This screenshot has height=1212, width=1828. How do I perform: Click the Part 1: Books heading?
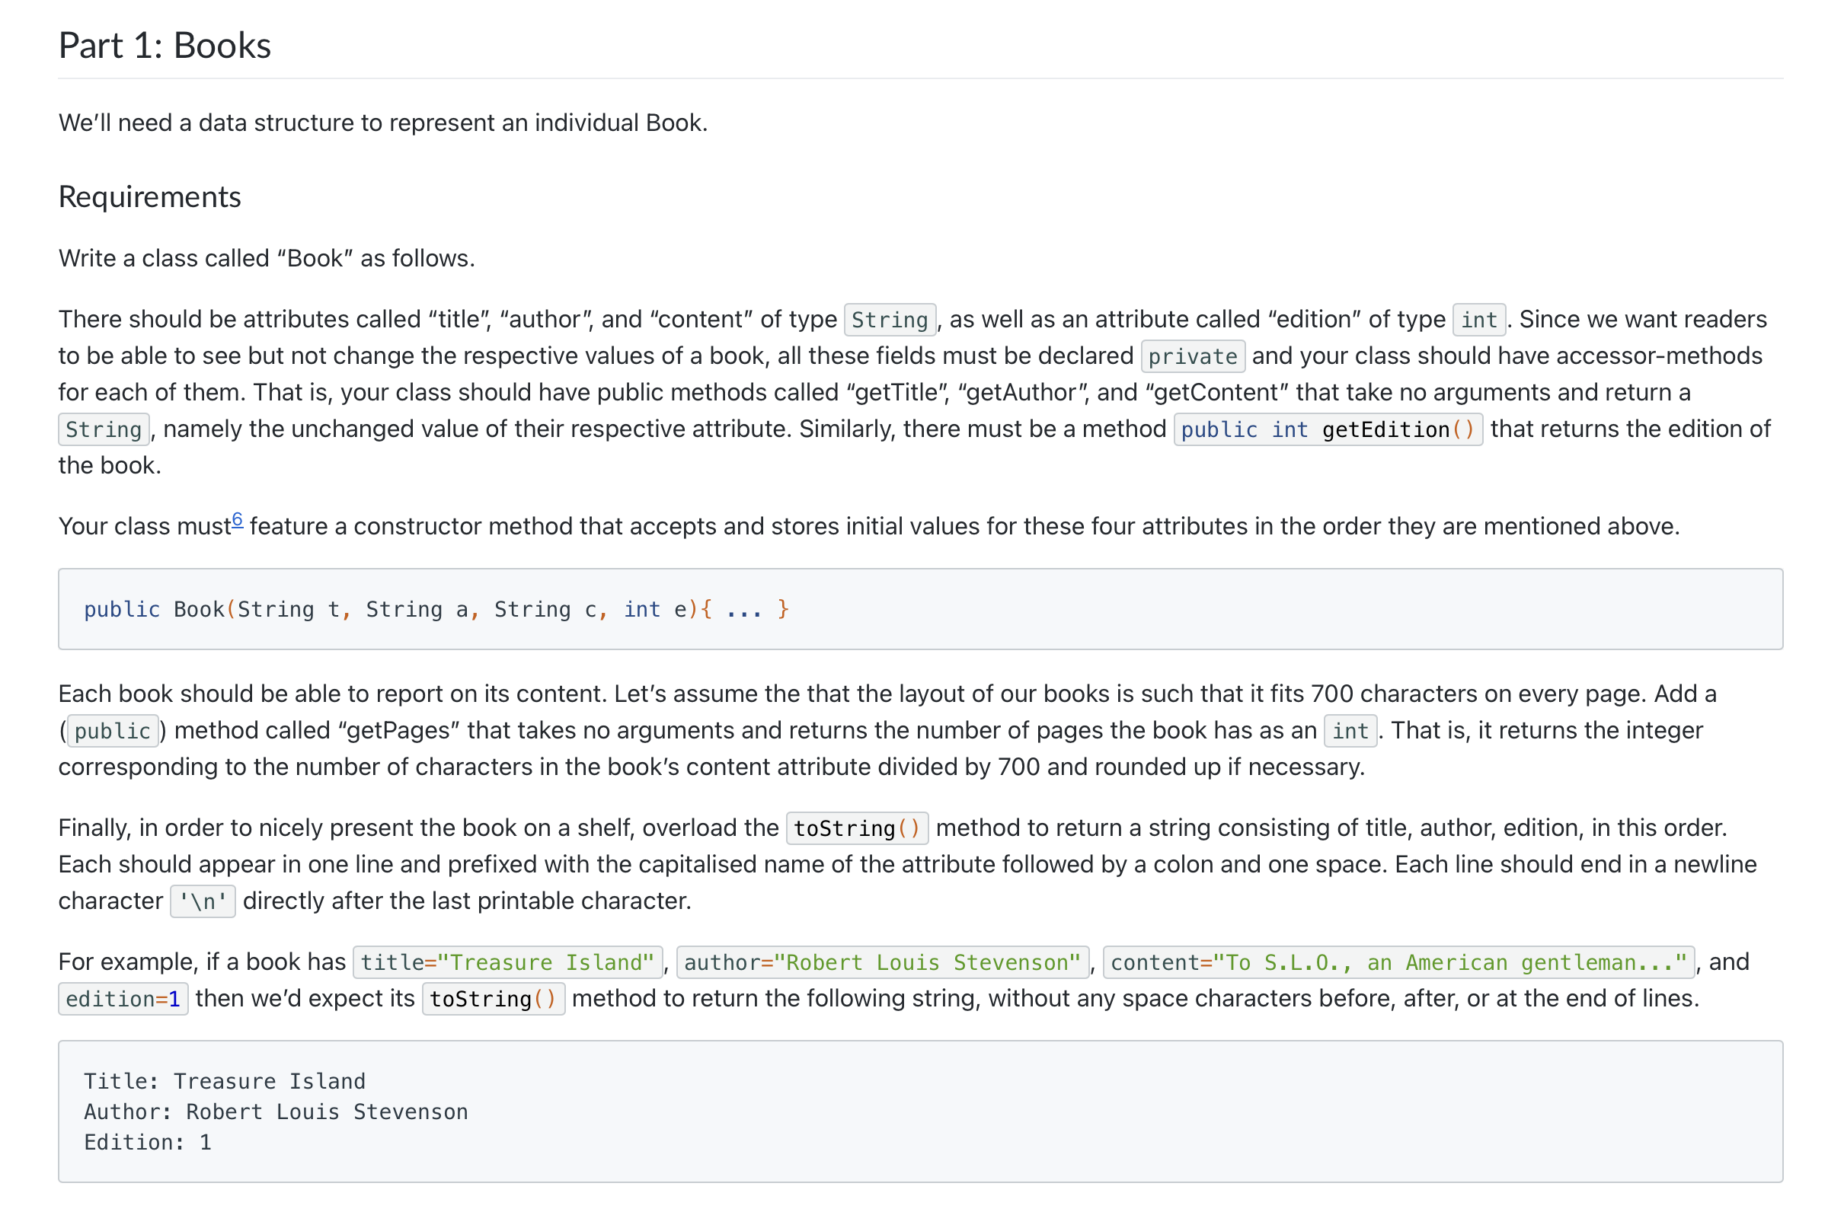[x=165, y=45]
